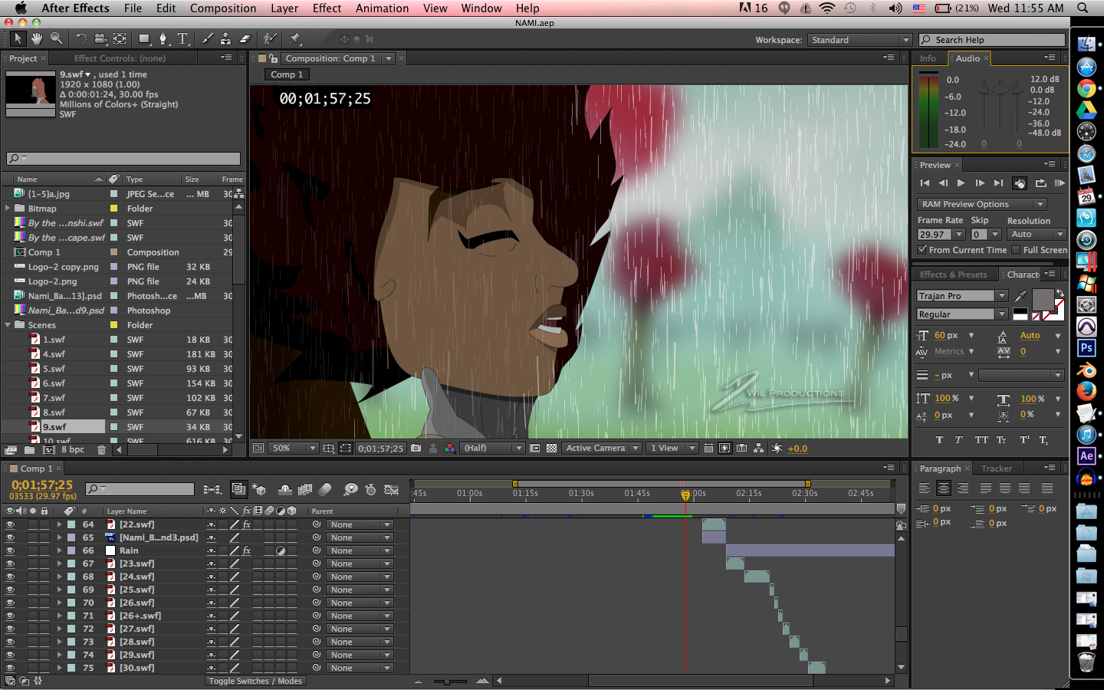Collapse the Scenes folder

point(8,325)
